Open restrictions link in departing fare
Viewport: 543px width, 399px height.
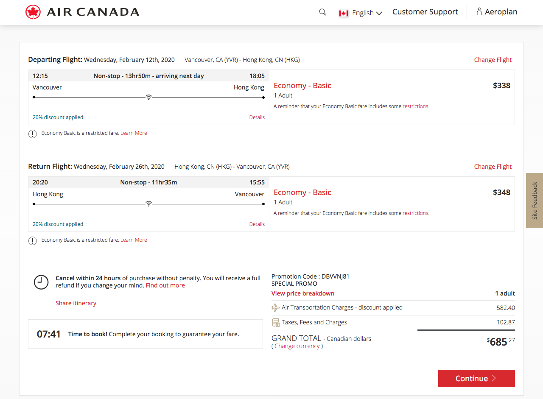coord(415,106)
